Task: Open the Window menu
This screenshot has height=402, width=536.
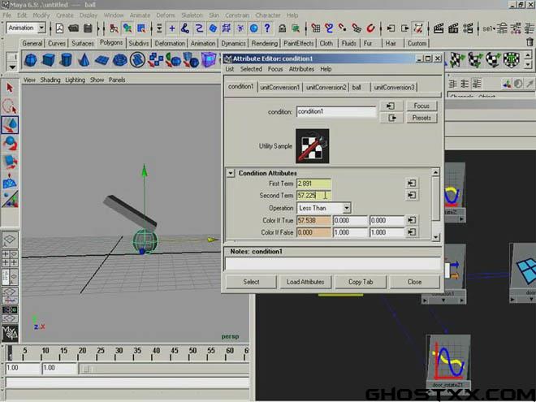Action: (114, 15)
